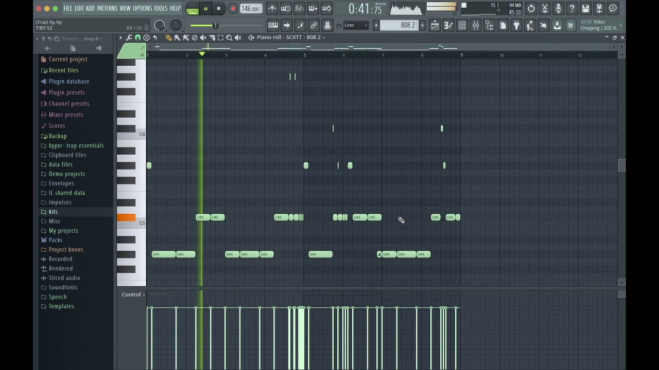This screenshot has width=659, height=370.
Task: Select the Mute tool in piano roll
Action: pyautogui.click(x=203, y=38)
